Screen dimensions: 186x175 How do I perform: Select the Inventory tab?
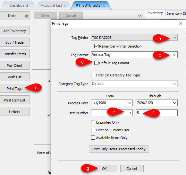(155, 13)
